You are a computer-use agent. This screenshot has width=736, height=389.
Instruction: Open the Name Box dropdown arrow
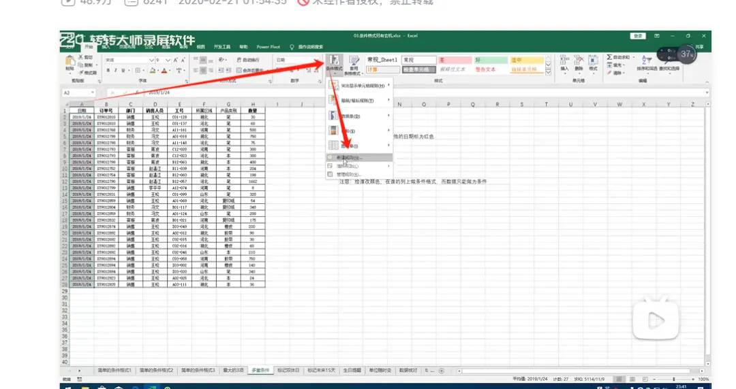(93, 92)
